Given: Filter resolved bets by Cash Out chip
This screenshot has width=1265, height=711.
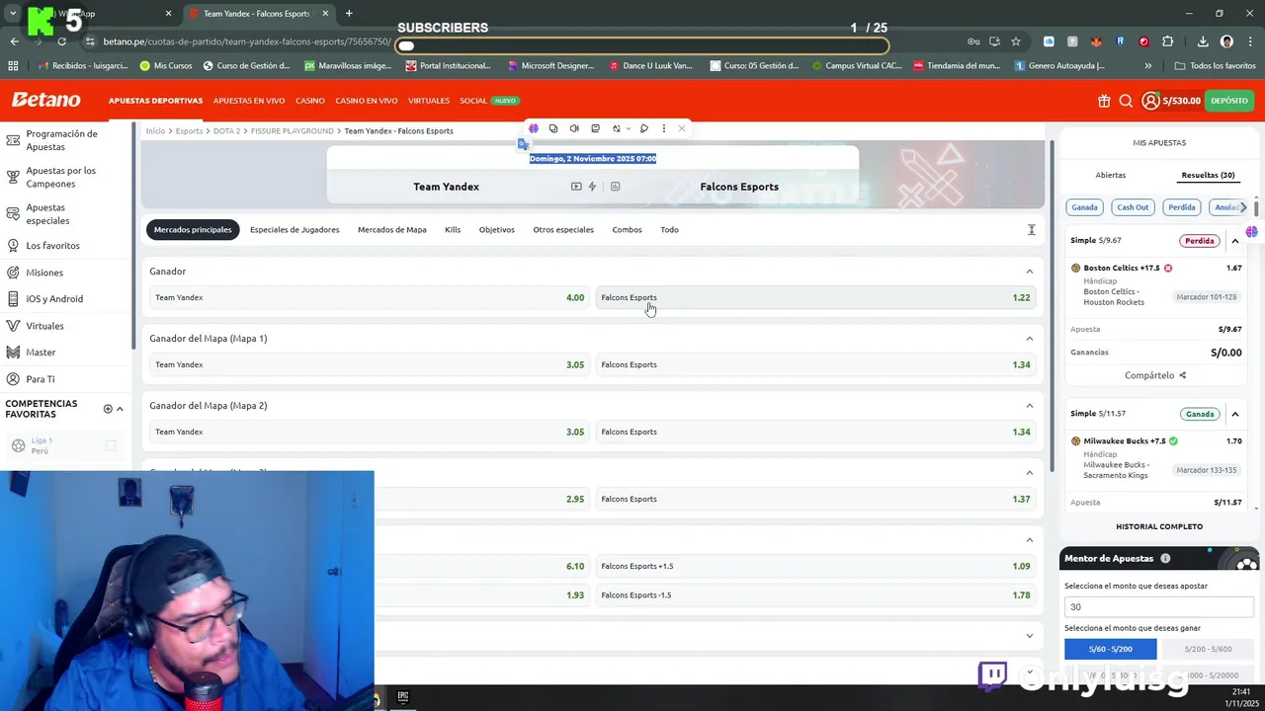Looking at the screenshot, I should 1133,207.
